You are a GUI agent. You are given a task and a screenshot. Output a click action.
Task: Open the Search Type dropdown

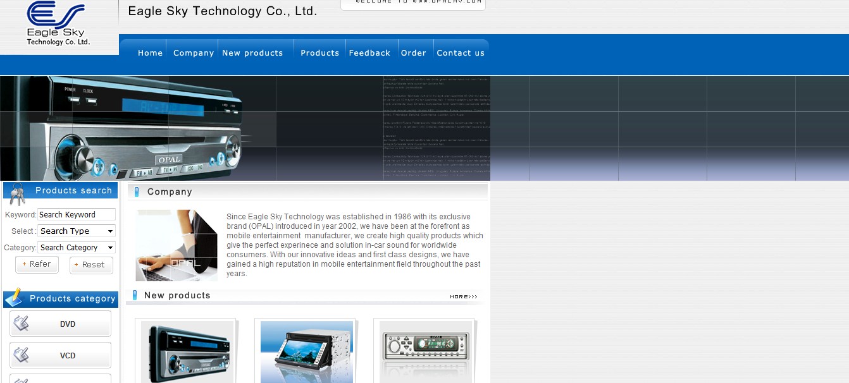(77, 231)
